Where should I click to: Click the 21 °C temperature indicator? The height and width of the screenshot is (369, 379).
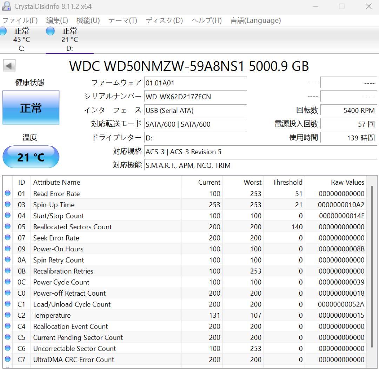pyautogui.click(x=31, y=157)
